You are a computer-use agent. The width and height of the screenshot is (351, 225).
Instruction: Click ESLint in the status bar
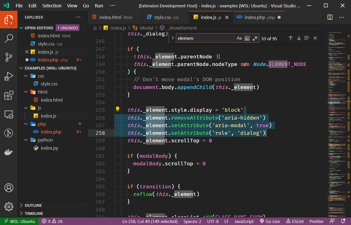(295, 221)
